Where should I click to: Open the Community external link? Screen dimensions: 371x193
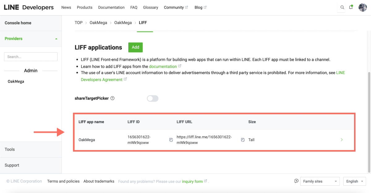point(176,7)
